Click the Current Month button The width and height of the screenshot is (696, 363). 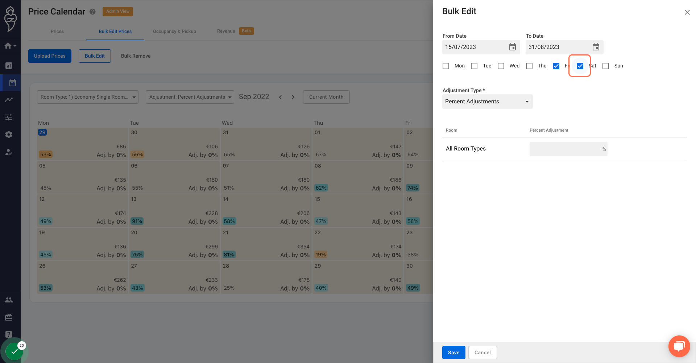pos(326,97)
